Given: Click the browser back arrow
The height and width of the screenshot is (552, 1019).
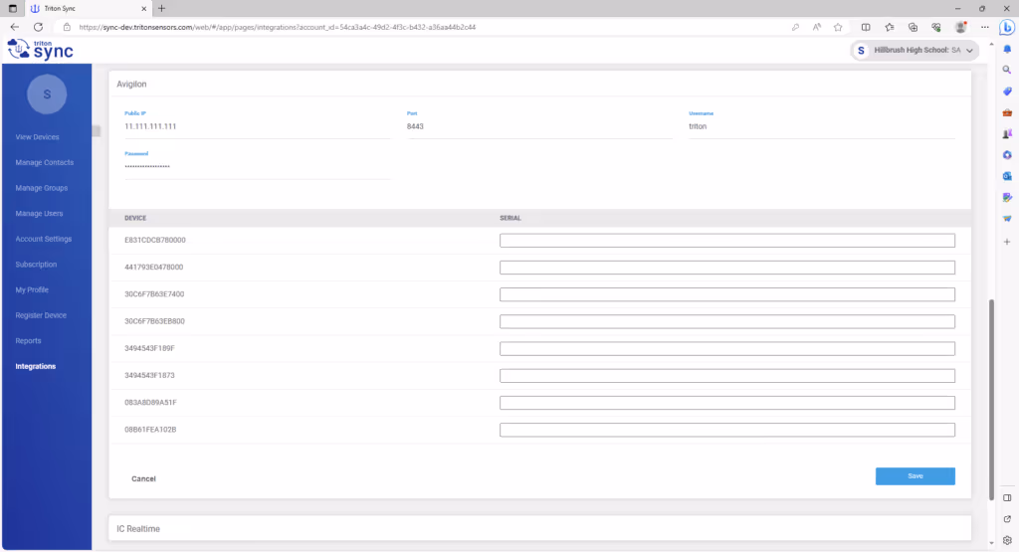Looking at the screenshot, I should click(14, 27).
